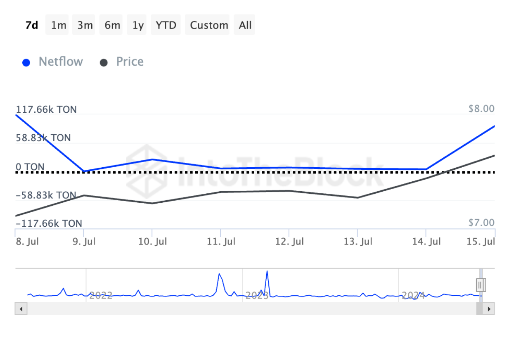Click 2022 in the navigator timeline
Image resolution: width=509 pixels, height=337 pixels.
[x=101, y=296]
